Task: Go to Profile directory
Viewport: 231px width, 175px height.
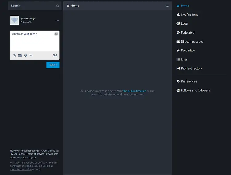Action: point(191,68)
